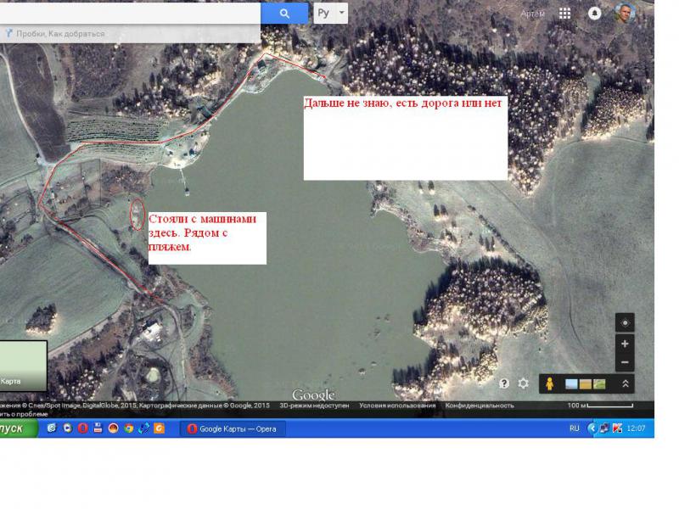The image size is (679, 509).
Task: Zoom out with the minus button
Action: [626, 362]
